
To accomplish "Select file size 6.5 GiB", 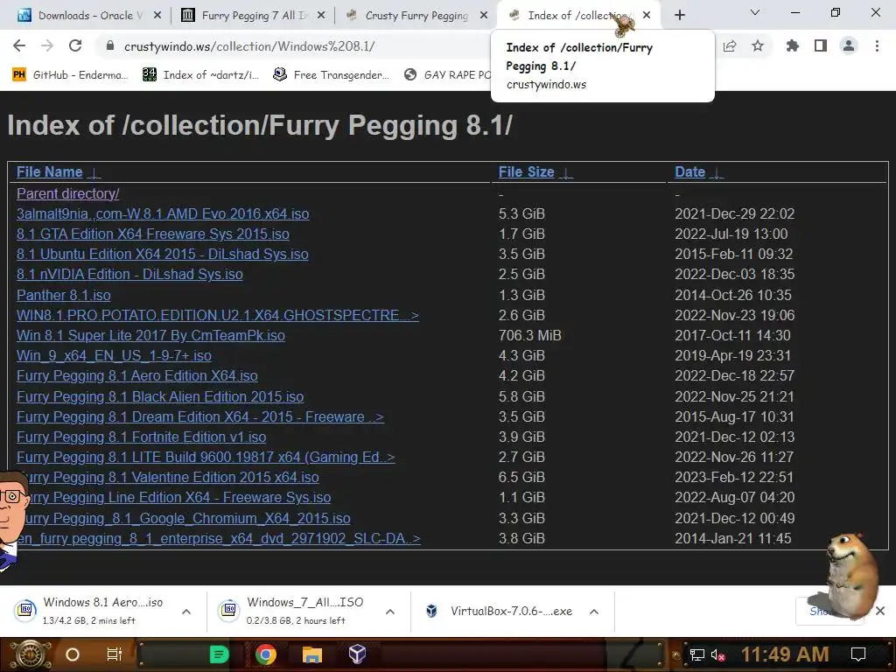I will click(521, 477).
